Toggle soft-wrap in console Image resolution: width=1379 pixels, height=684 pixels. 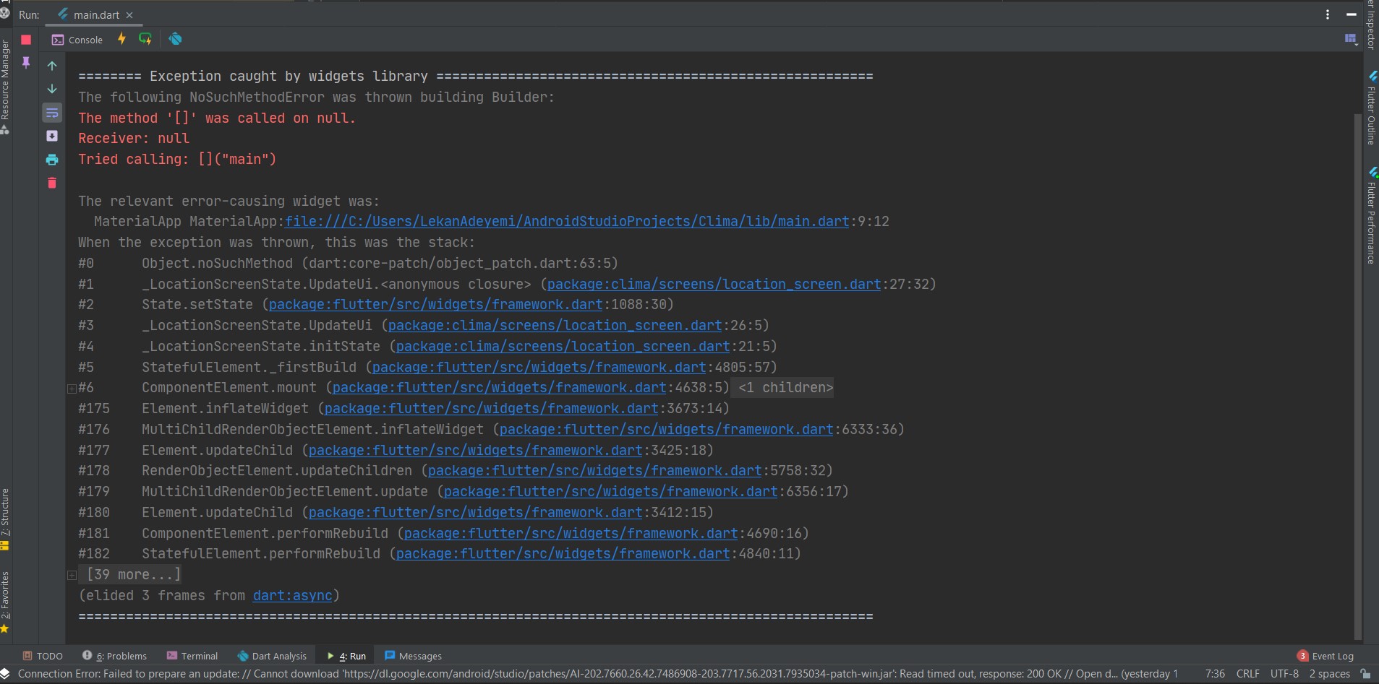pos(52,113)
